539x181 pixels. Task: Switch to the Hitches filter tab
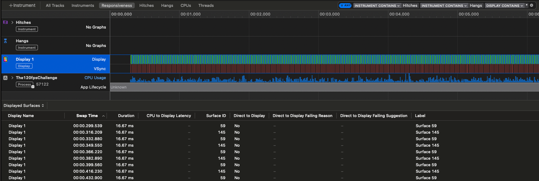(147, 5)
